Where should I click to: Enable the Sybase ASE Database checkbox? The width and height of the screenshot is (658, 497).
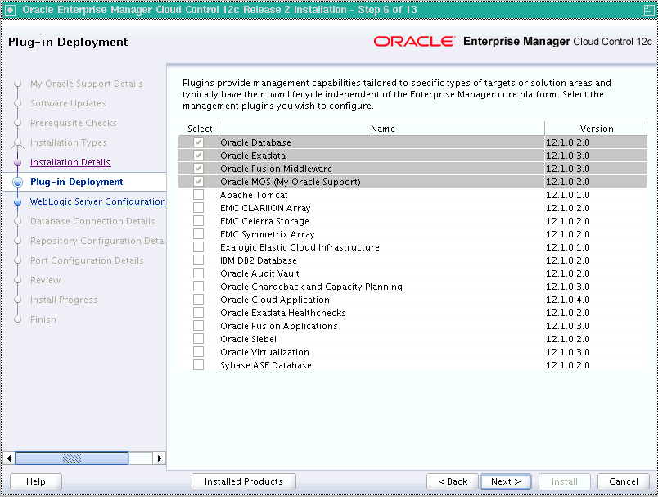click(x=199, y=365)
